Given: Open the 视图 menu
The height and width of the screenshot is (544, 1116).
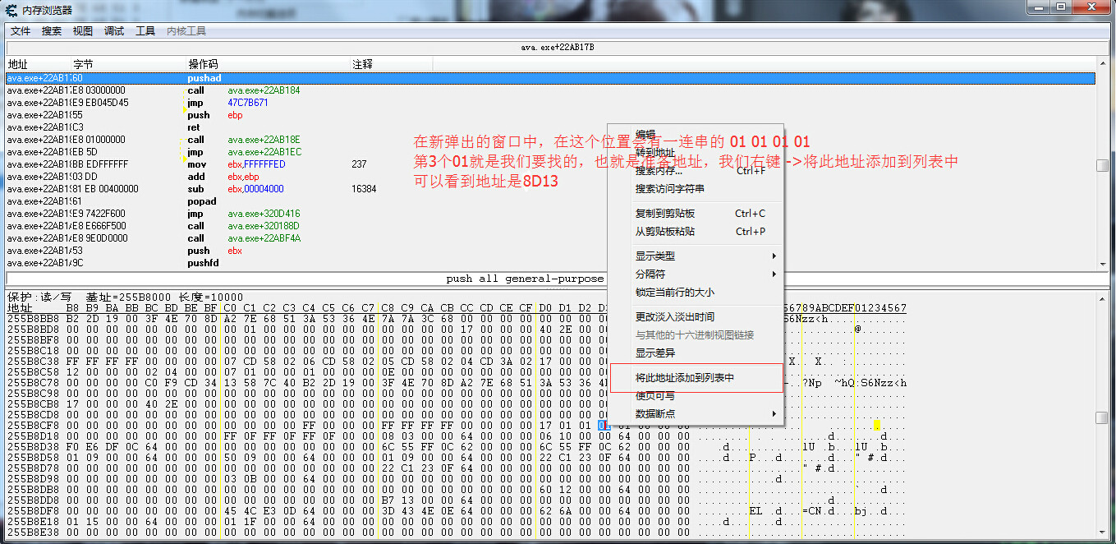Looking at the screenshot, I should 83,31.
